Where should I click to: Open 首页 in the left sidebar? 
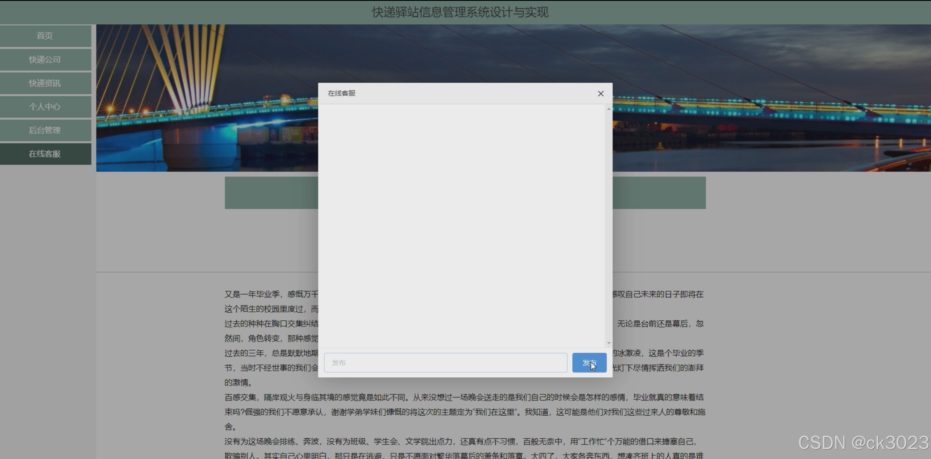[45, 36]
